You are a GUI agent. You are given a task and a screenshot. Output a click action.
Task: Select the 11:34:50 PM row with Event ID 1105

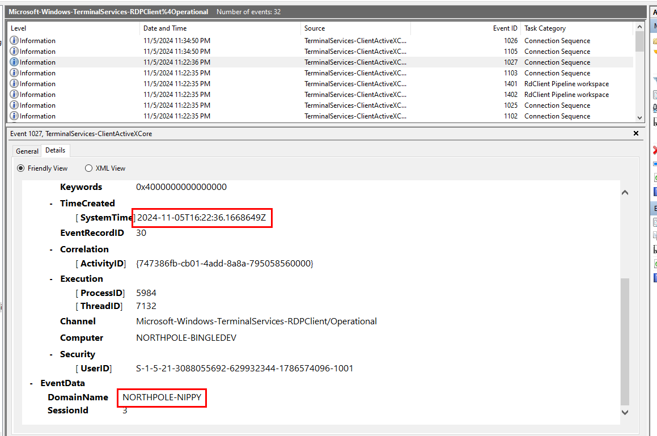(x=320, y=52)
